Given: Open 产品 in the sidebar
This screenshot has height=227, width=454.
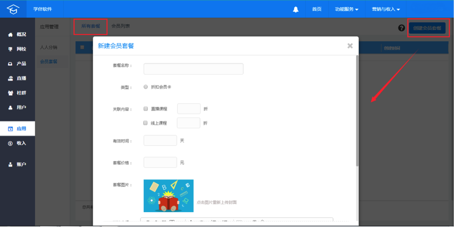Looking at the screenshot, I should tap(17, 63).
